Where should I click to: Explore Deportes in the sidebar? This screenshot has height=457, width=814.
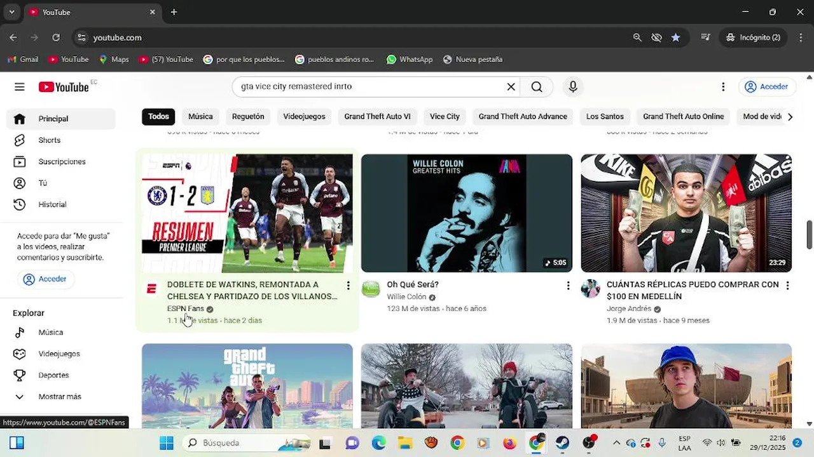point(61,375)
